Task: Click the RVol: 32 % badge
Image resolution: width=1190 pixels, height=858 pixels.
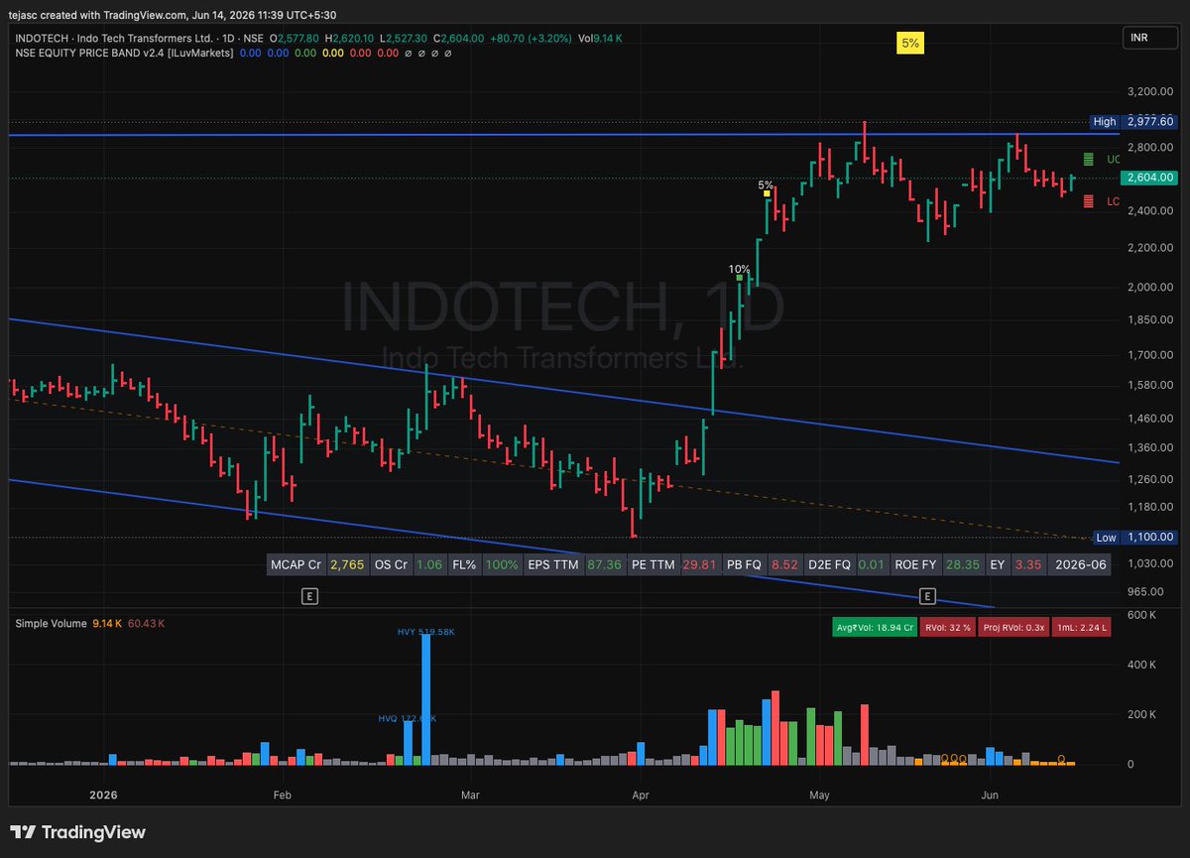Action: (948, 627)
